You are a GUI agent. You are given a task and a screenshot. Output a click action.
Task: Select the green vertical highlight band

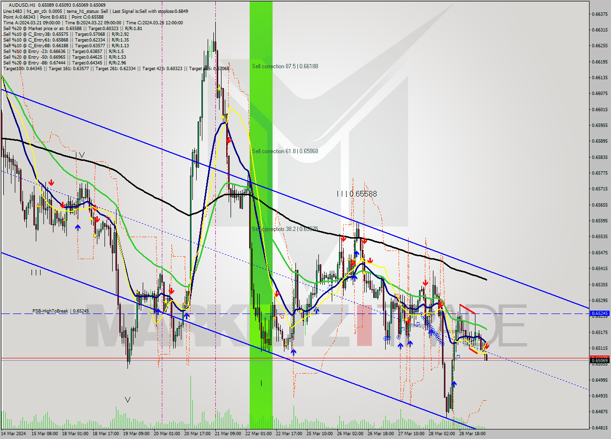pos(261,215)
